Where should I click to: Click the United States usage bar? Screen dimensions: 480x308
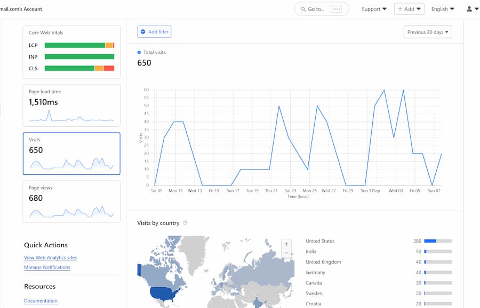(x=438, y=241)
